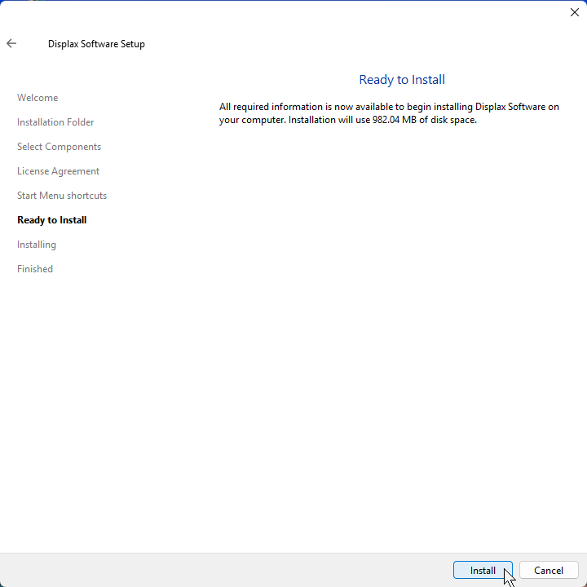Viewport: 587px width, 587px height.
Task: Click the back arrow in the header
Action: point(11,44)
